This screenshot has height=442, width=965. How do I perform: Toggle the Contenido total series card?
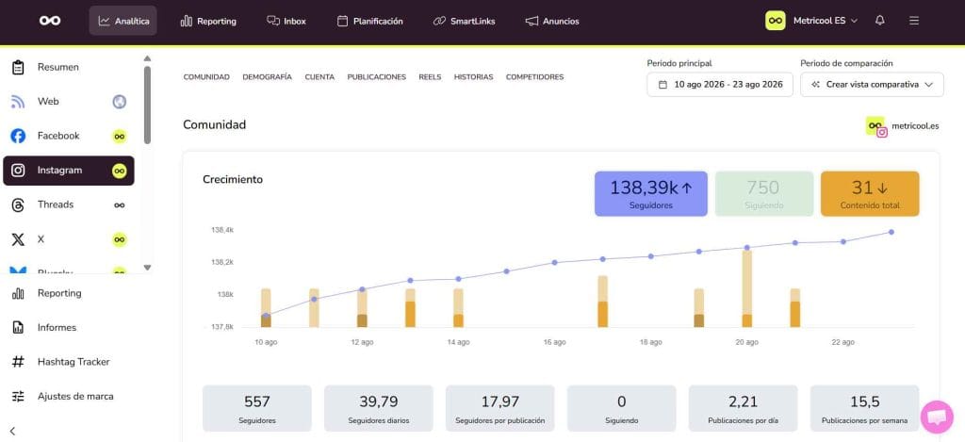[x=870, y=194]
